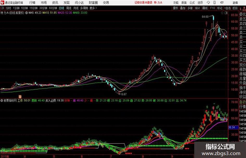Click the mobile phone icon
This screenshot has width=246, height=158.
point(215,3)
